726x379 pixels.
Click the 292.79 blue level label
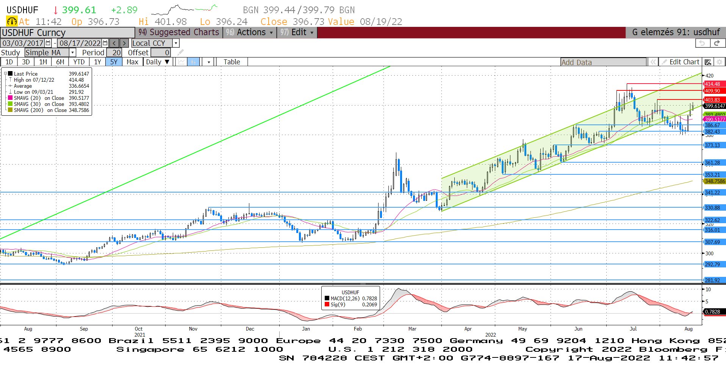click(715, 264)
